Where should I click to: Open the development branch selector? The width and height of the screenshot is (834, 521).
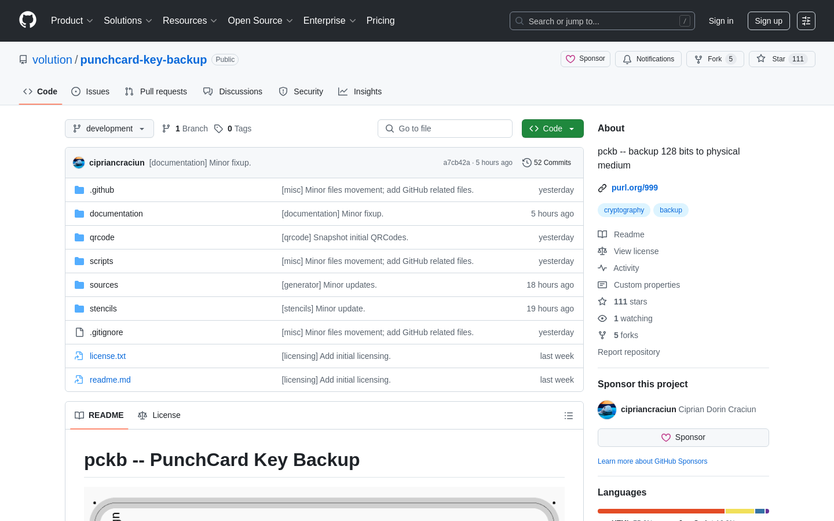[109, 129]
